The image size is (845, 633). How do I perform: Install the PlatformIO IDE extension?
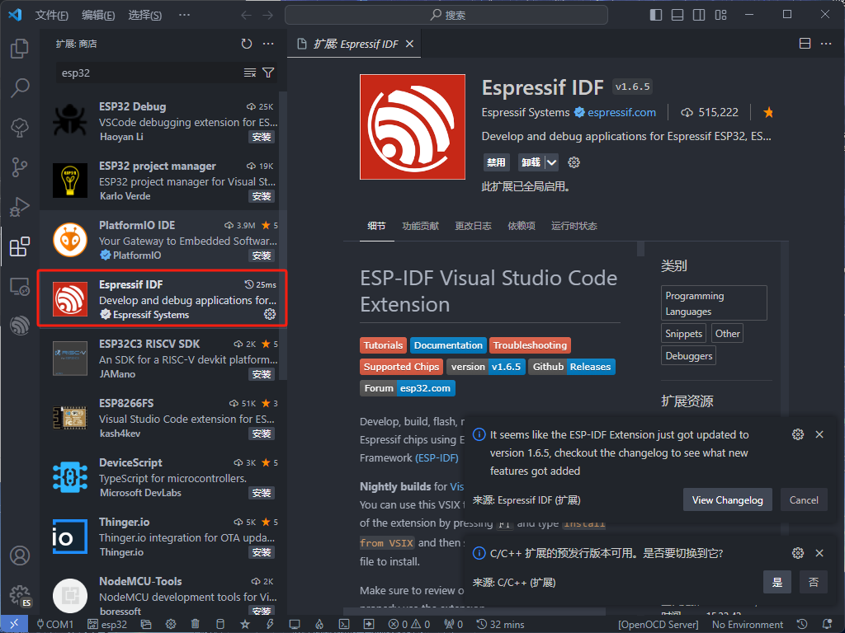point(262,256)
